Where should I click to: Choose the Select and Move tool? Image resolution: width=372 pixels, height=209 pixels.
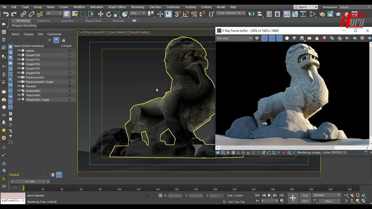click(101, 14)
